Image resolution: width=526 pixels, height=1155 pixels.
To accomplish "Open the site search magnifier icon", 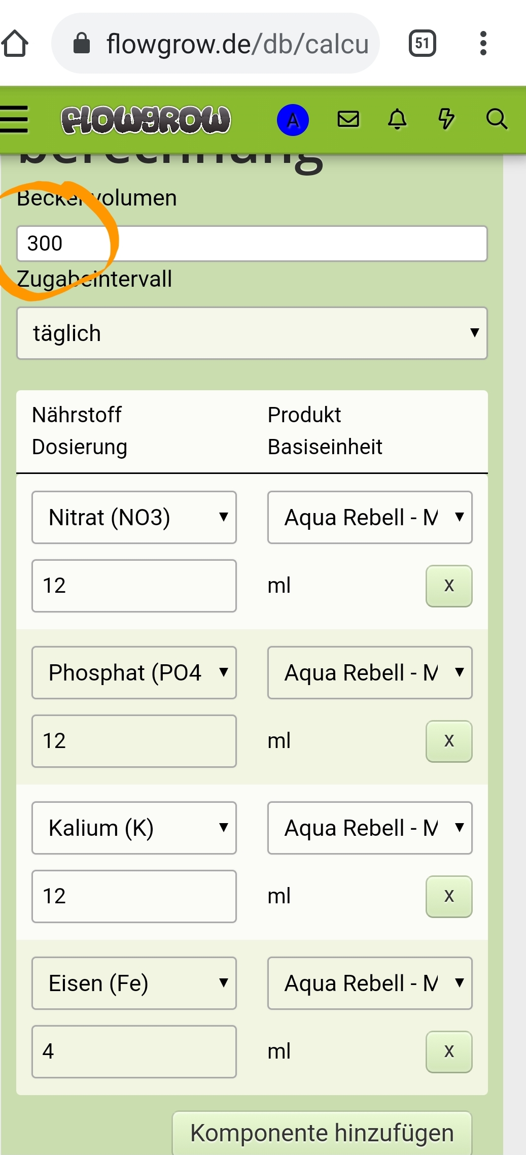I will coord(496,119).
